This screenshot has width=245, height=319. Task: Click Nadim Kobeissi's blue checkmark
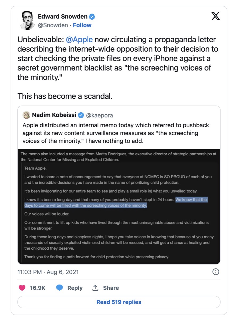click(x=80, y=115)
